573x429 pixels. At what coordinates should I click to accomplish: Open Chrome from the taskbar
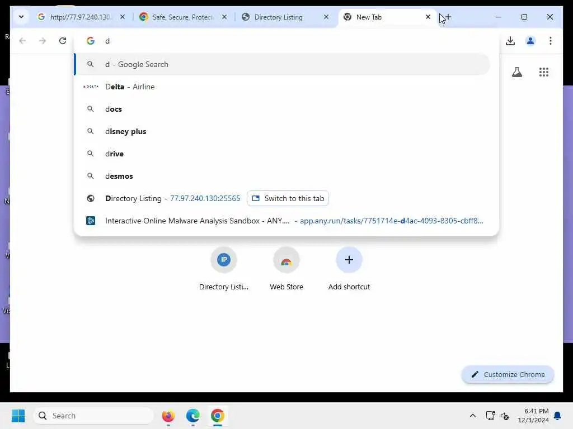pyautogui.click(x=218, y=416)
